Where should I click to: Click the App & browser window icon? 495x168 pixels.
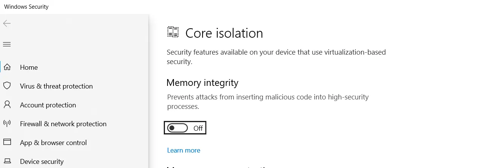[x=7, y=142]
